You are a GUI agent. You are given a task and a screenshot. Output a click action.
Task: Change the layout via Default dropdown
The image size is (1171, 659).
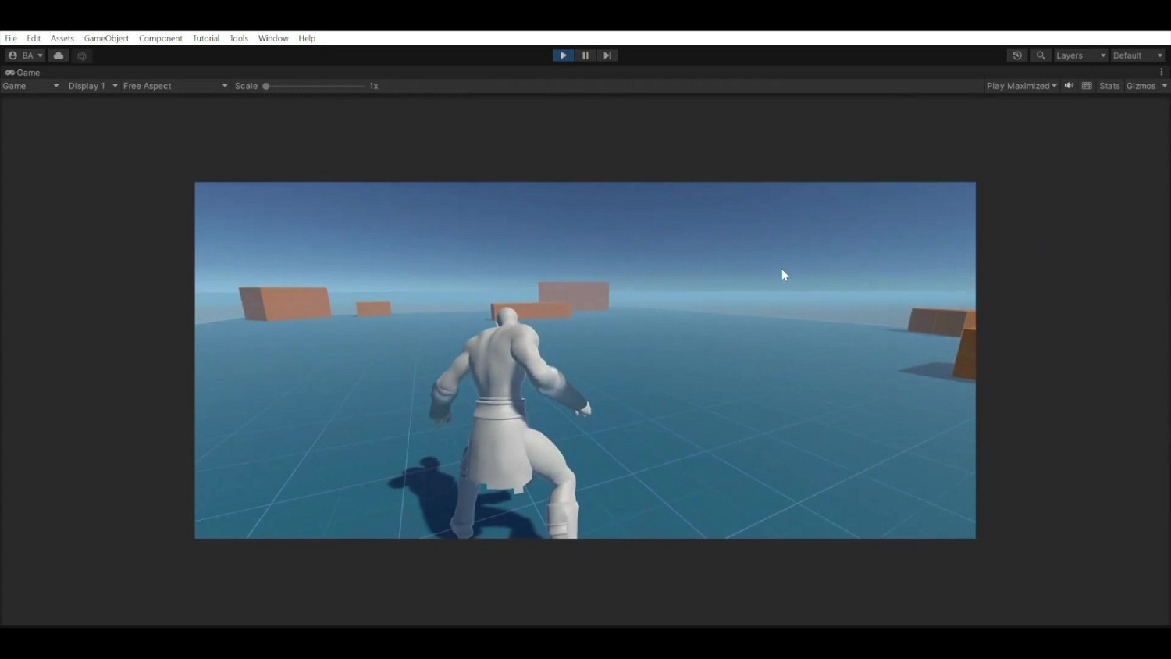1137,55
